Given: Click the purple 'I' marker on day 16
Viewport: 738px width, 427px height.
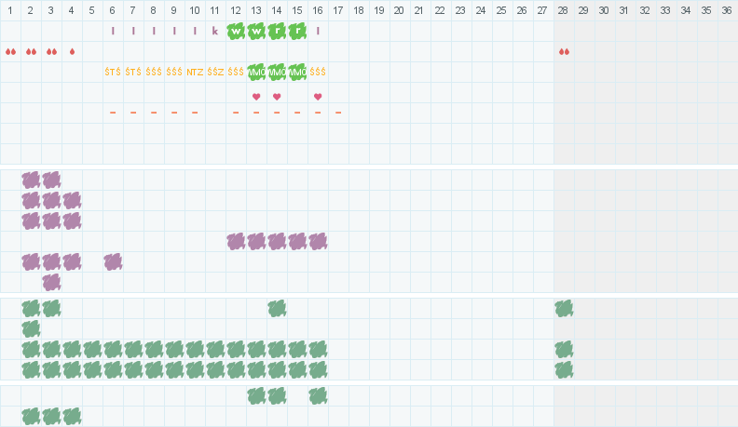Looking at the screenshot, I should pos(318,31).
